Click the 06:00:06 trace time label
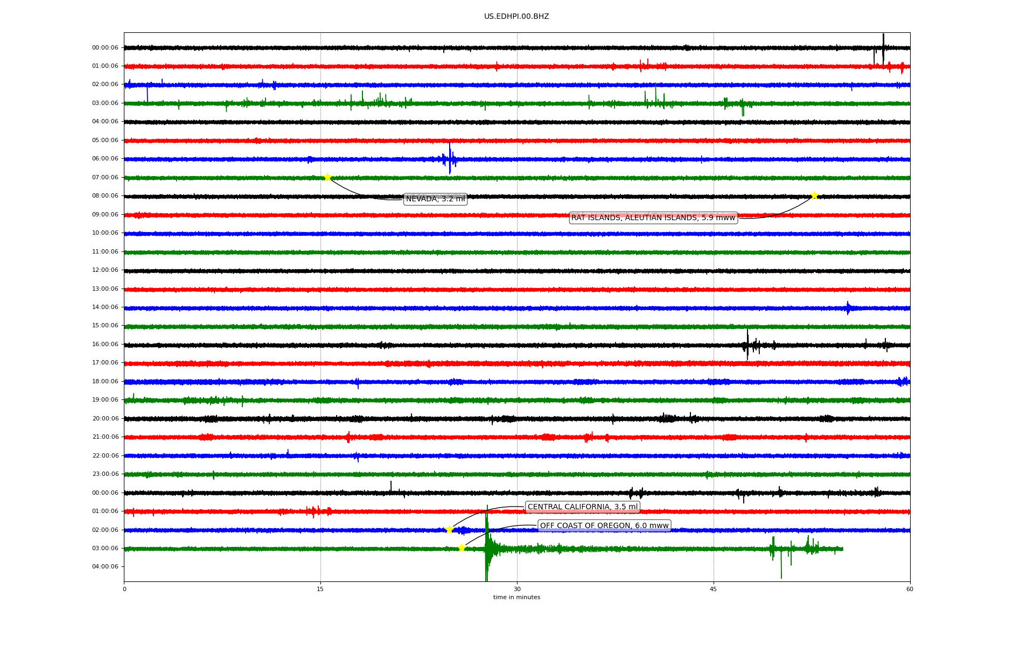Viewport: 1034px width, 646px height. tap(105, 159)
